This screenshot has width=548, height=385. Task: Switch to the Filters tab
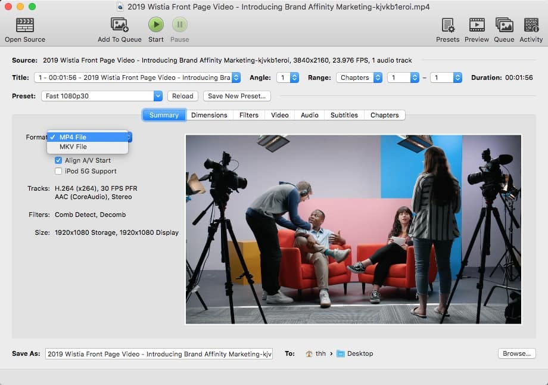249,116
